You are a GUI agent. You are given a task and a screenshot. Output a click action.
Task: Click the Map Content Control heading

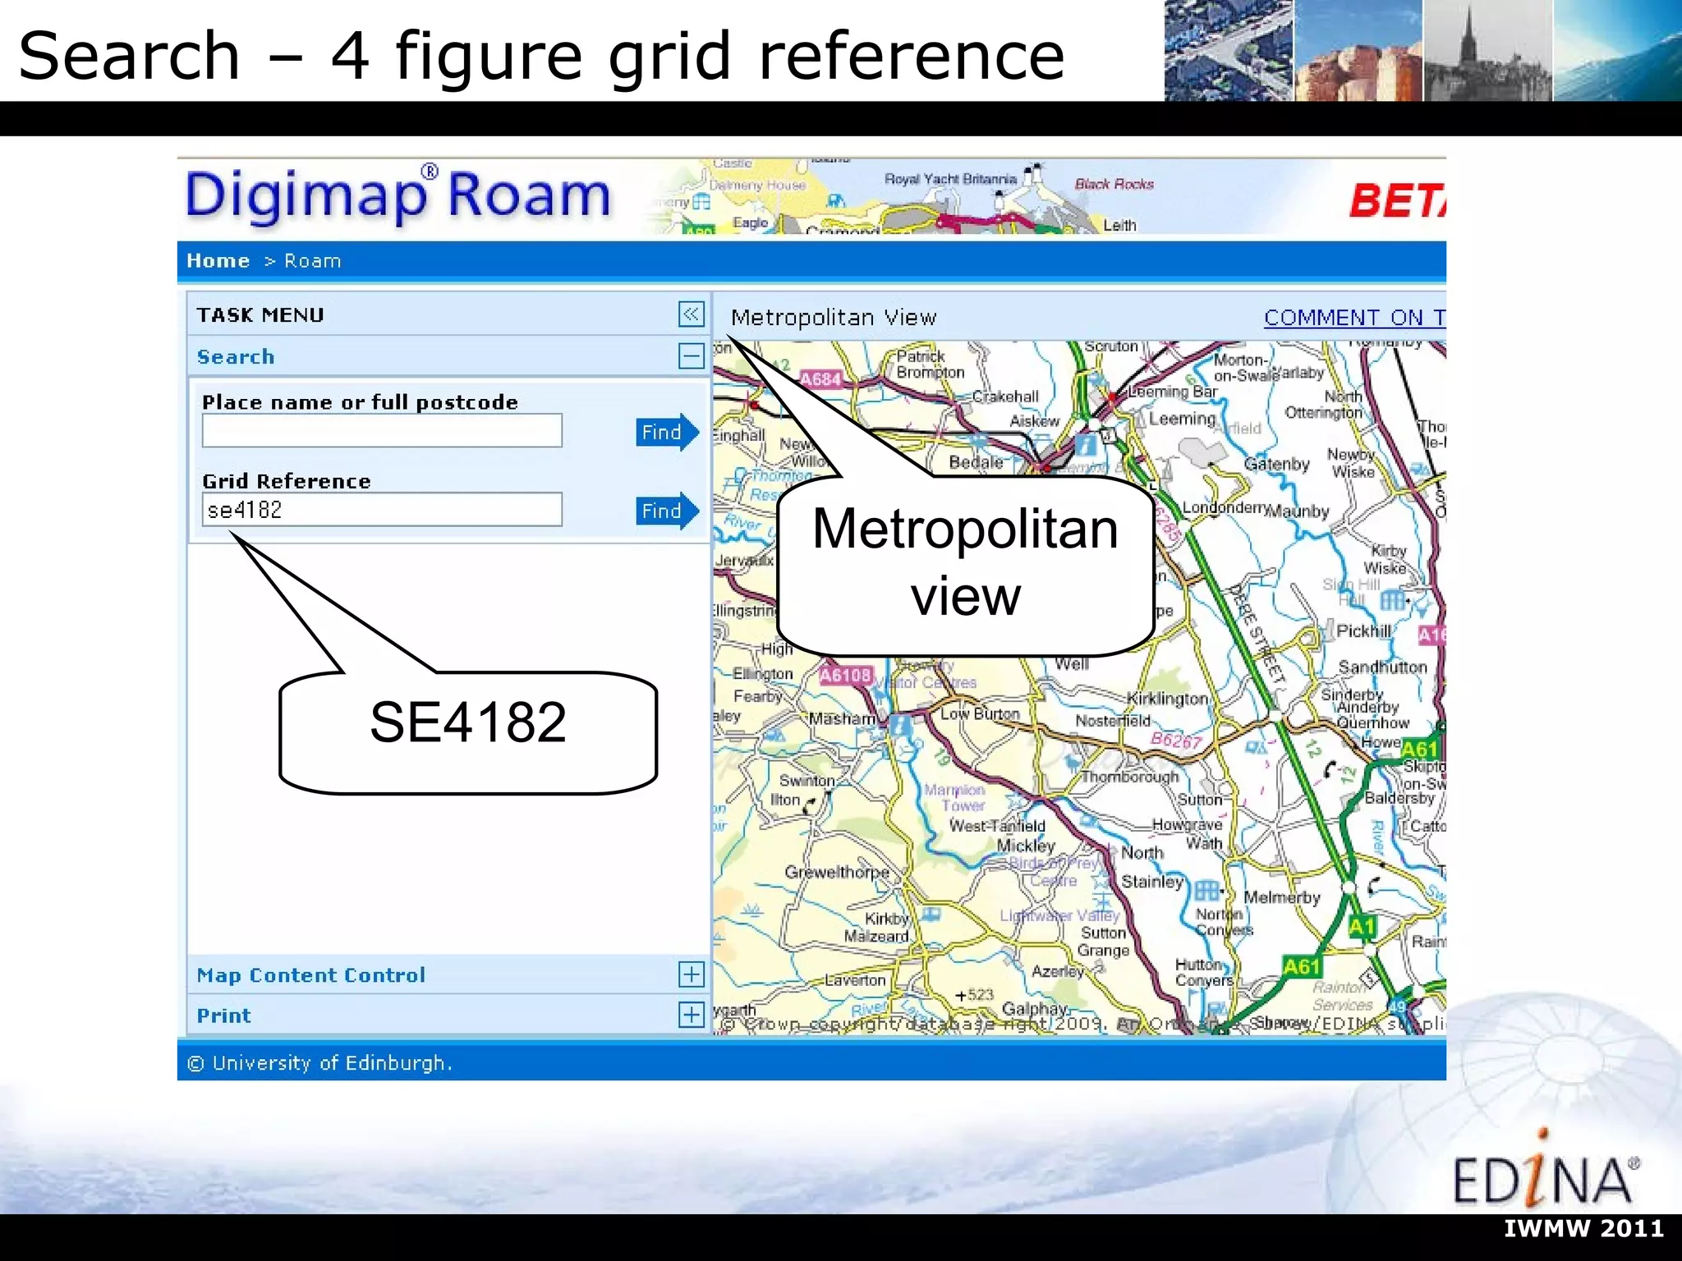point(310,975)
